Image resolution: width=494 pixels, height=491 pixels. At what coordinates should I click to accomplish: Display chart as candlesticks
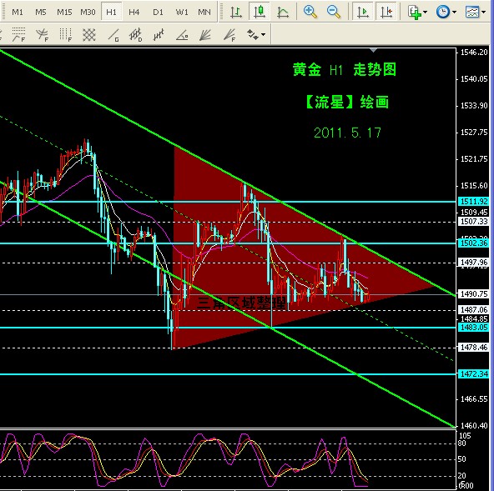pyautogui.click(x=260, y=12)
